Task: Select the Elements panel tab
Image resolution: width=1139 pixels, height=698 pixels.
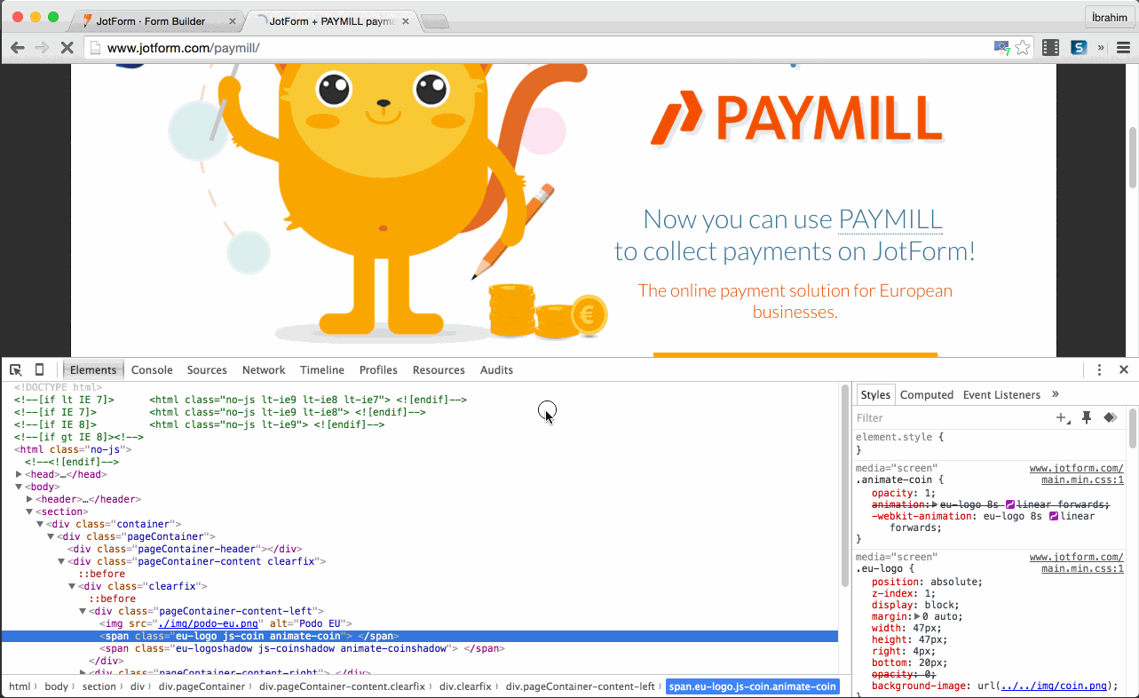Action: [93, 370]
